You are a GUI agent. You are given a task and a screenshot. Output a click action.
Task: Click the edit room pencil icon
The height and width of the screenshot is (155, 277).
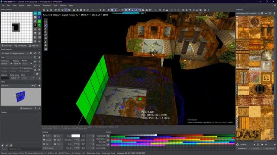[x=35, y=53]
